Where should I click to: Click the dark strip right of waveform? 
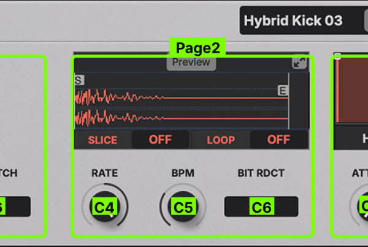[x=298, y=101]
